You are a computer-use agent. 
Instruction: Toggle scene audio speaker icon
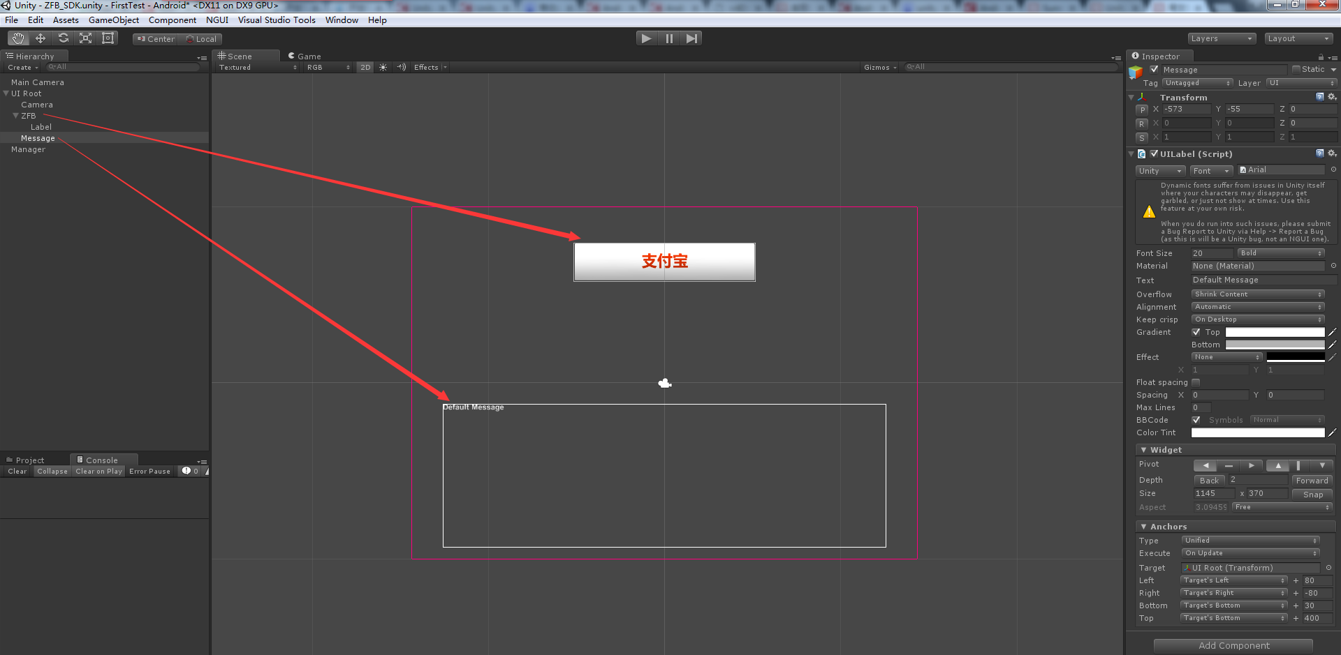[x=401, y=67]
